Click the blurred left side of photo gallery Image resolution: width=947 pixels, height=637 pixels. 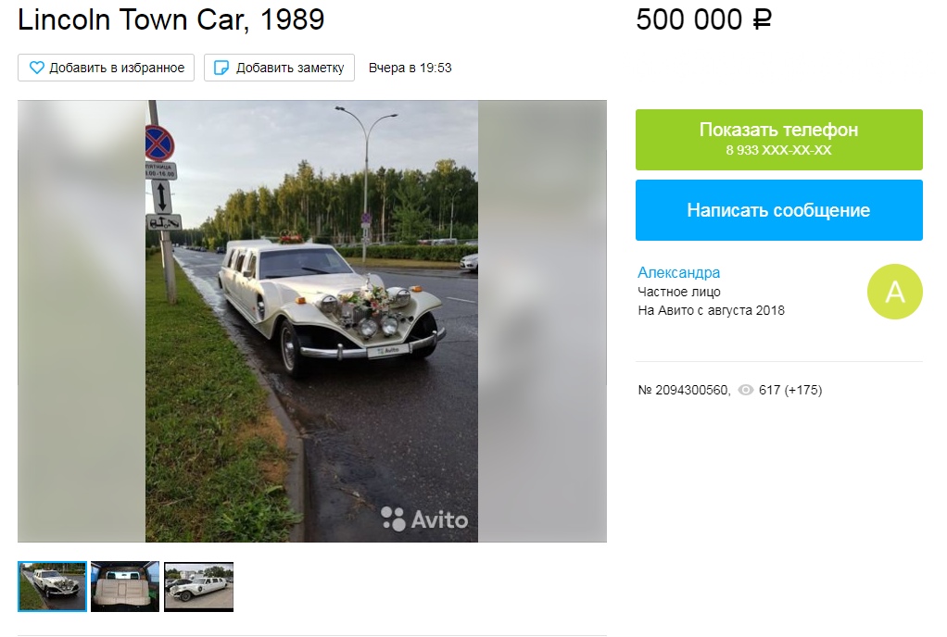[x=82, y=321]
